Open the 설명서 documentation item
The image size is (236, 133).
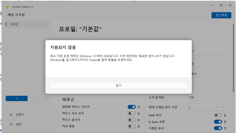click(x=20, y=114)
